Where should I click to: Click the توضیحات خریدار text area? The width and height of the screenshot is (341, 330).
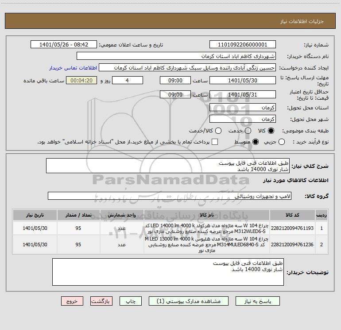coord(168,272)
